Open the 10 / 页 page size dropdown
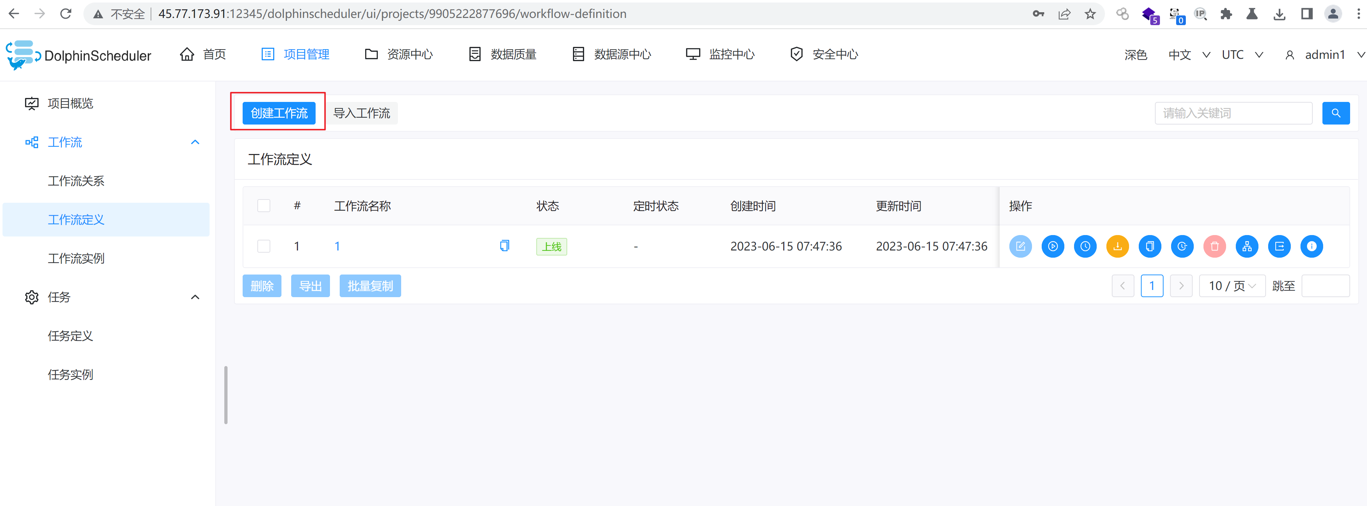The image size is (1367, 506). click(1232, 286)
